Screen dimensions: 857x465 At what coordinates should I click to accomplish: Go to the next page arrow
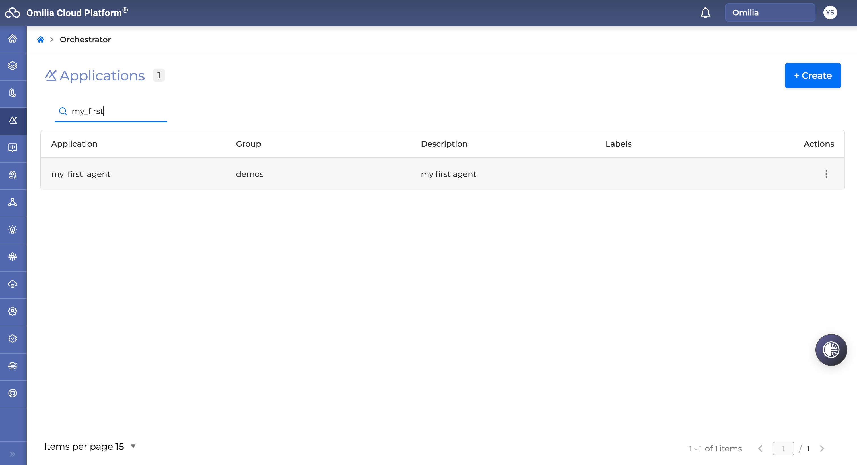click(822, 449)
